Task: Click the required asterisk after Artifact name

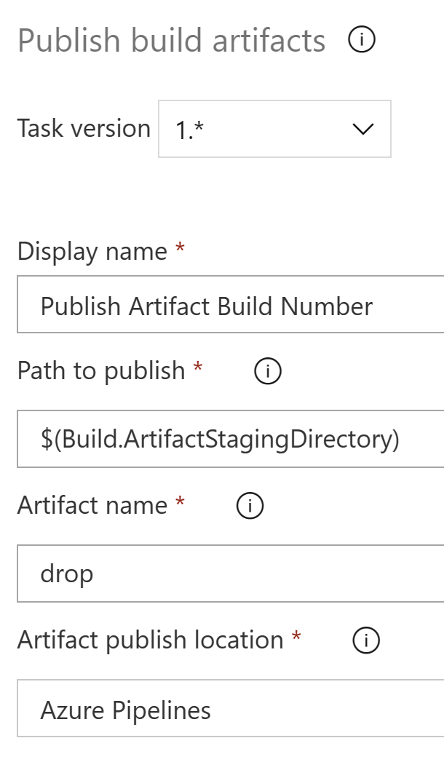Action: coord(181,501)
